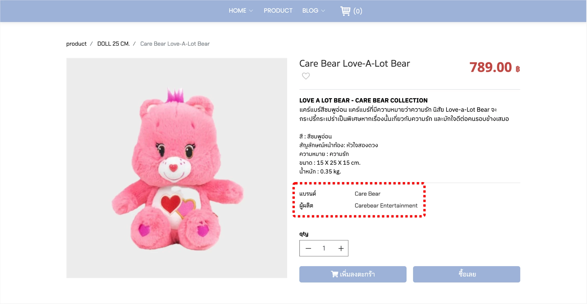Toggle the wishlist heart icon
The image size is (587, 304).
pyautogui.click(x=306, y=76)
